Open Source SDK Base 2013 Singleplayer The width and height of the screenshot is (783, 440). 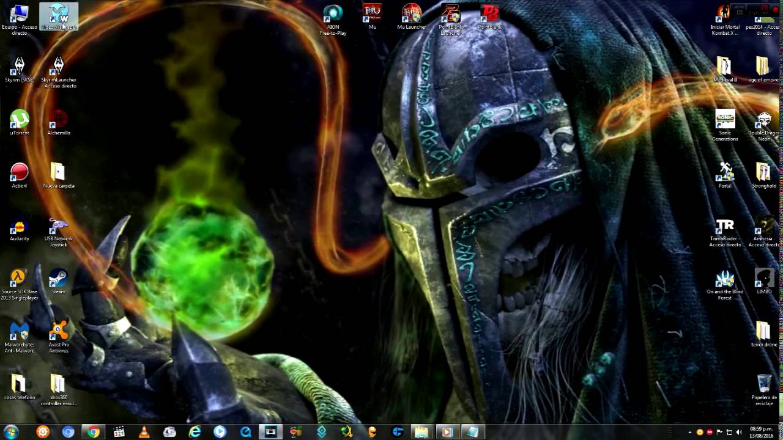20,285
